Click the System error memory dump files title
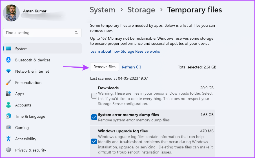Screen dimensions: 255x158 pyautogui.click(x=128, y=115)
